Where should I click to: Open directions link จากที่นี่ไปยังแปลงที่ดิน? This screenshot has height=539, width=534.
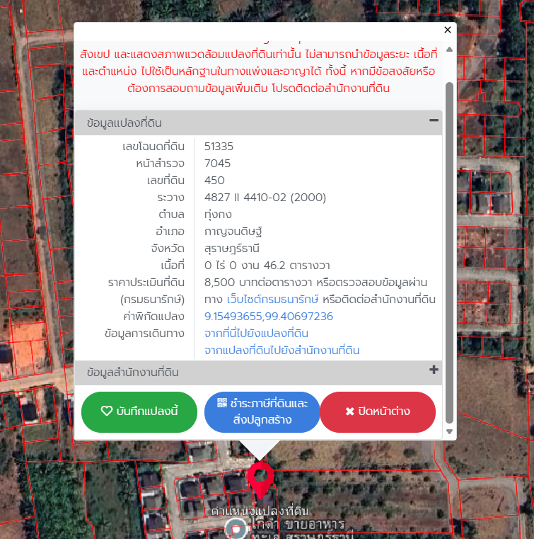(256, 333)
